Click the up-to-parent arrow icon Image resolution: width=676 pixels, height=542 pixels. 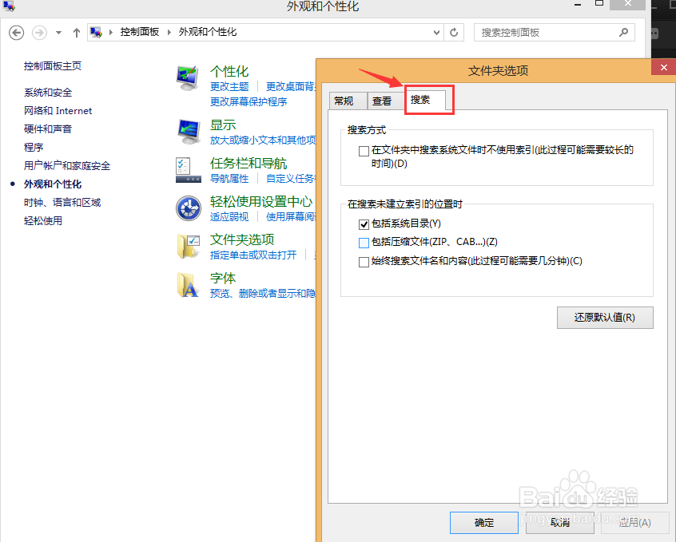(x=76, y=33)
